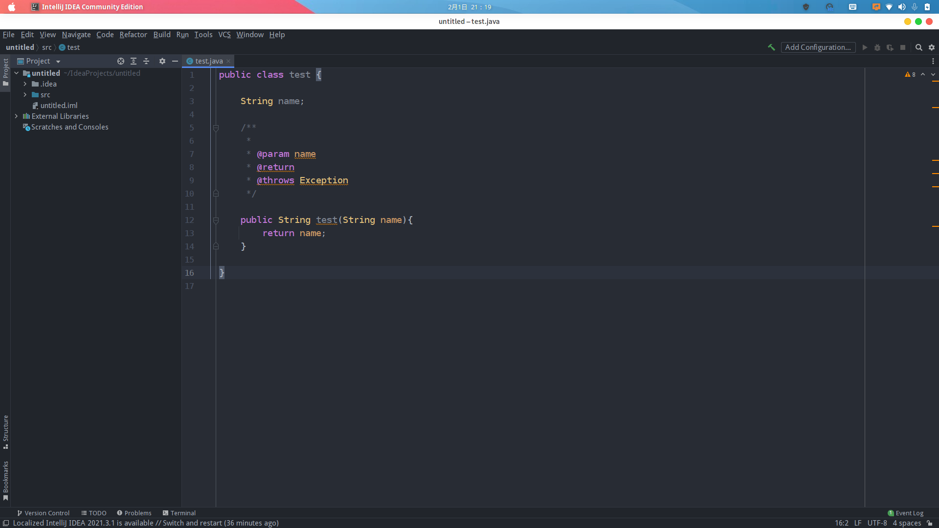Viewport: 939px width, 528px height.
Task: Click the IDEA update notification message
Action: click(146, 523)
